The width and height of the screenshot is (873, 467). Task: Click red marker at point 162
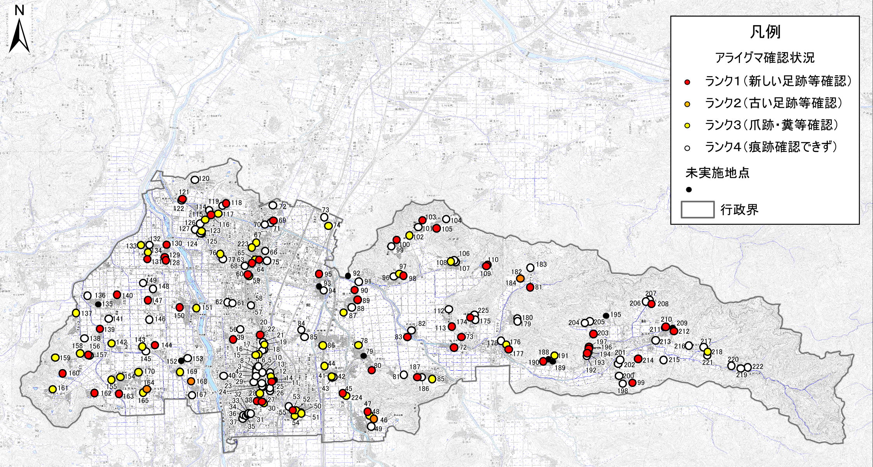[x=94, y=393]
